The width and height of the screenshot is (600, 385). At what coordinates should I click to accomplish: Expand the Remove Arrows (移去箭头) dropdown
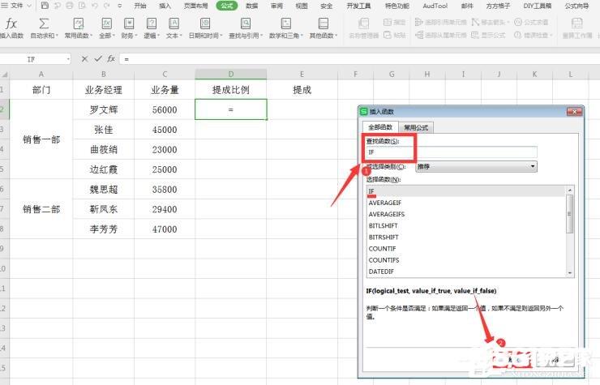[x=508, y=22]
